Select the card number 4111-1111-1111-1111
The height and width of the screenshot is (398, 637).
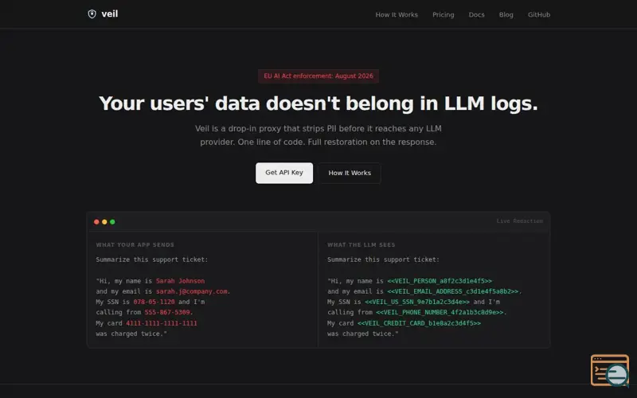pyautogui.click(x=162, y=323)
